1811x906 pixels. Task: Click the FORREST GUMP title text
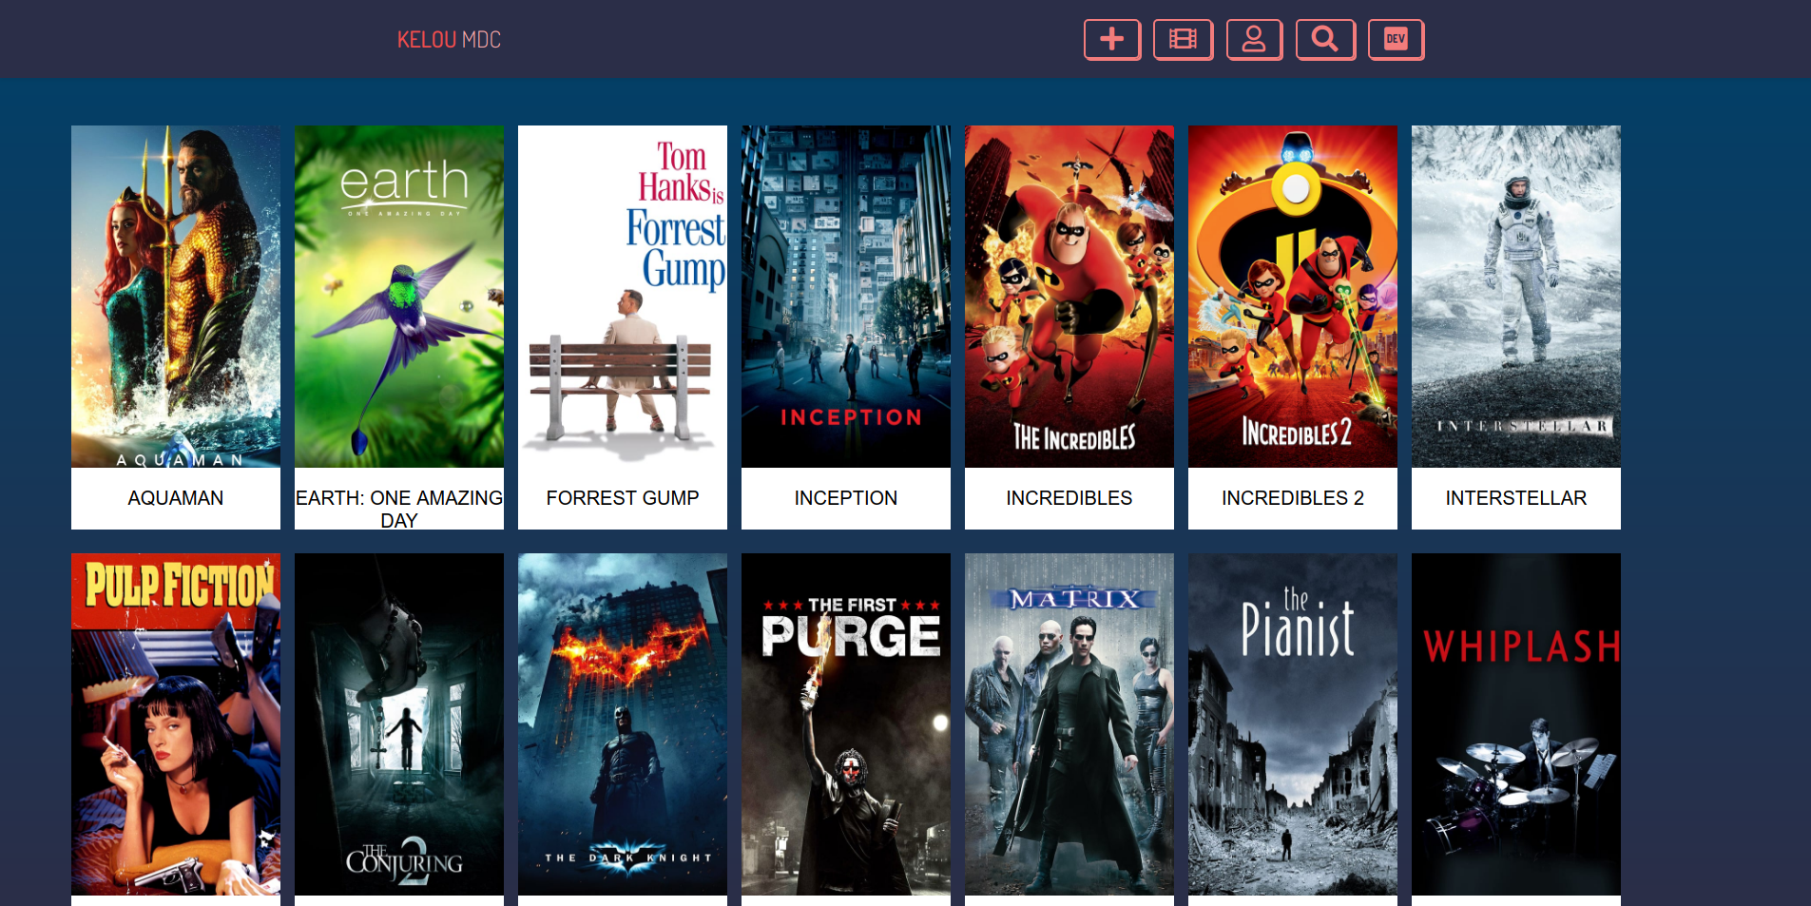[623, 498]
